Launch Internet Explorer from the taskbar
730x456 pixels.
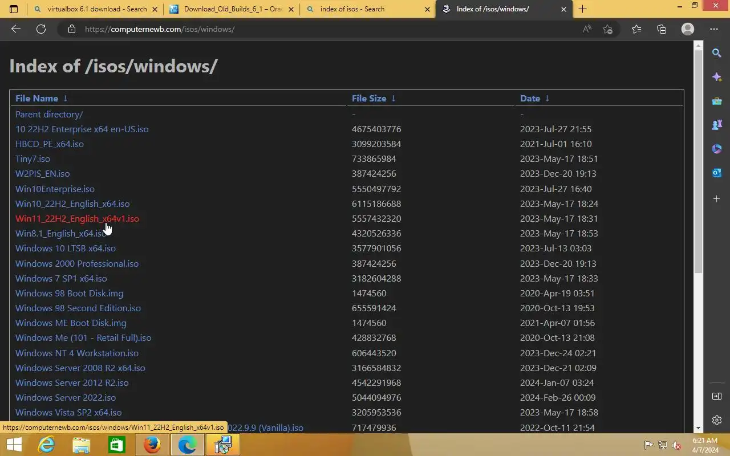tap(46, 445)
